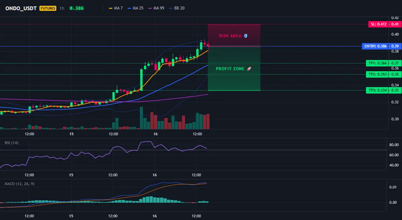This screenshot has height=220, width=402.
Task: Click the blue MA 25 legend color dash
Action: pyautogui.click(x=129, y=8)
